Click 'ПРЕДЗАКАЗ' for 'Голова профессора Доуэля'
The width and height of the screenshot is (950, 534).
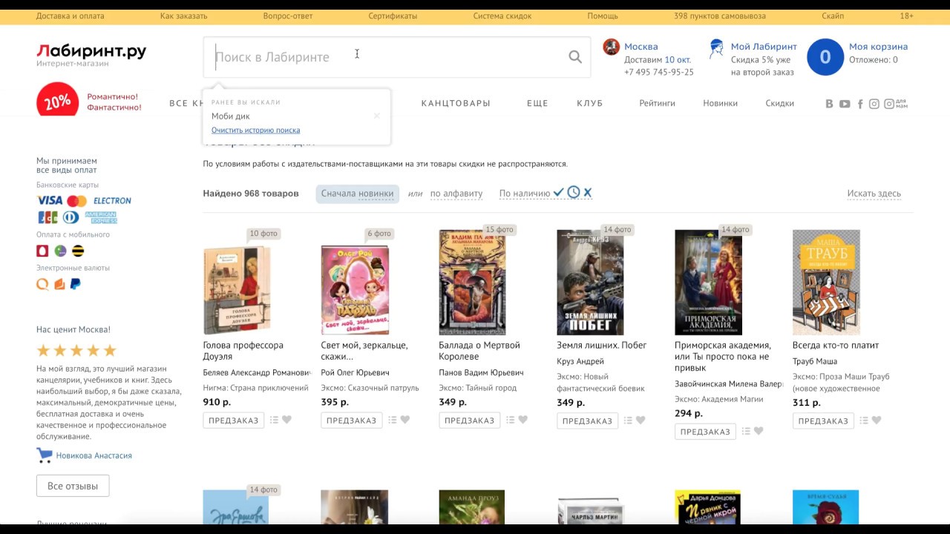(234, 421)
